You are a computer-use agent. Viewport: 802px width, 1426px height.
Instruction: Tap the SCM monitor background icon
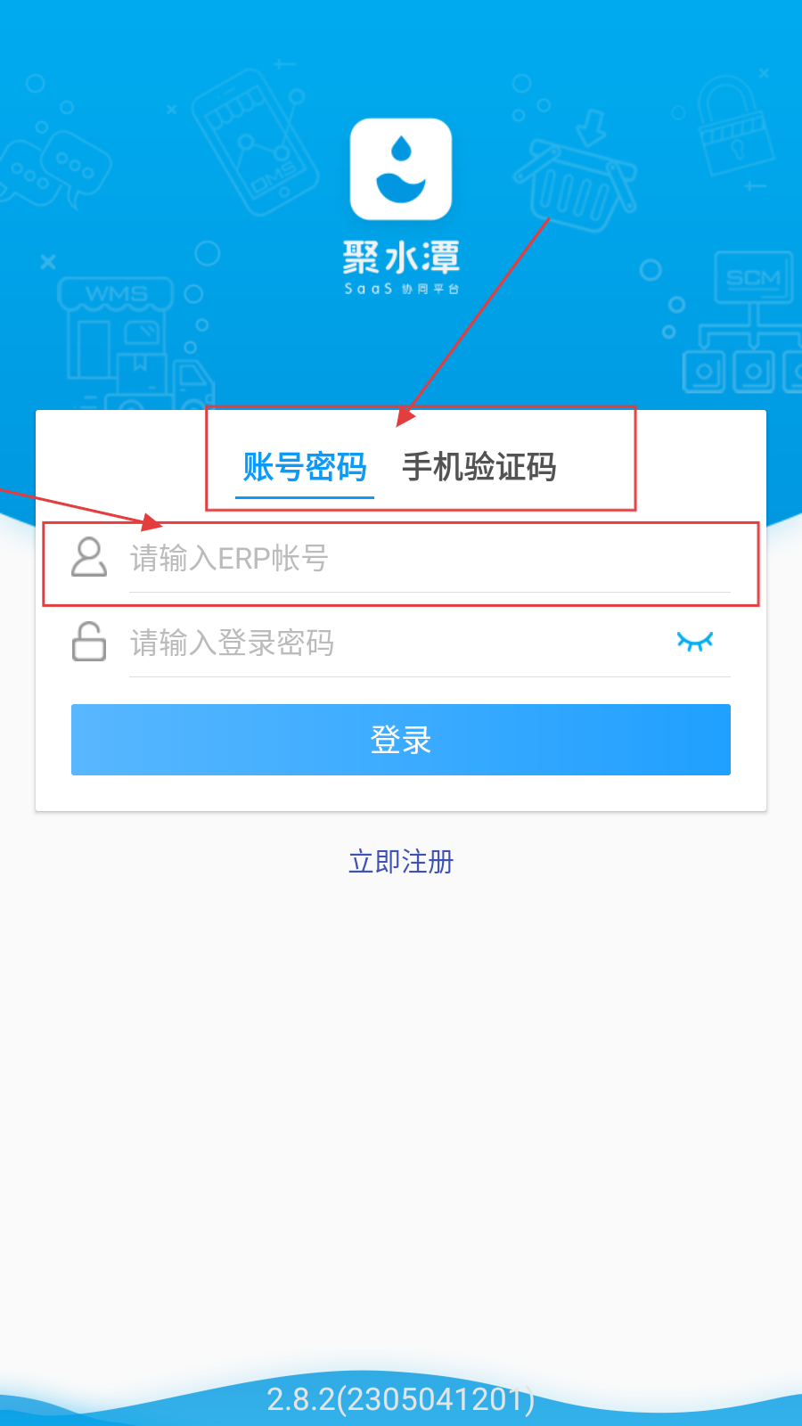[753, 321]
